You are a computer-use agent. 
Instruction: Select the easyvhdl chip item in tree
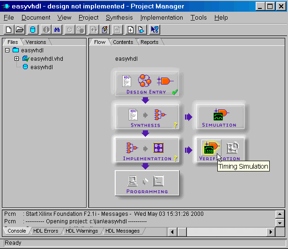41,67
